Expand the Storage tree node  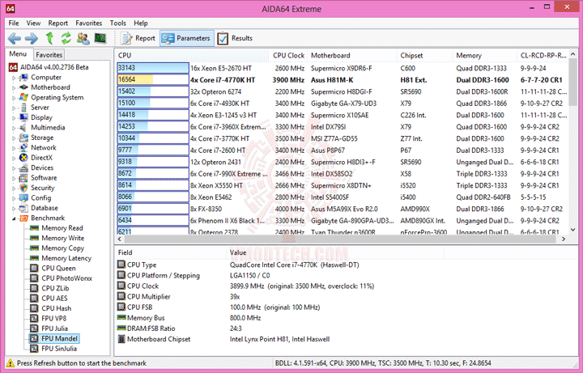(14, 138)
